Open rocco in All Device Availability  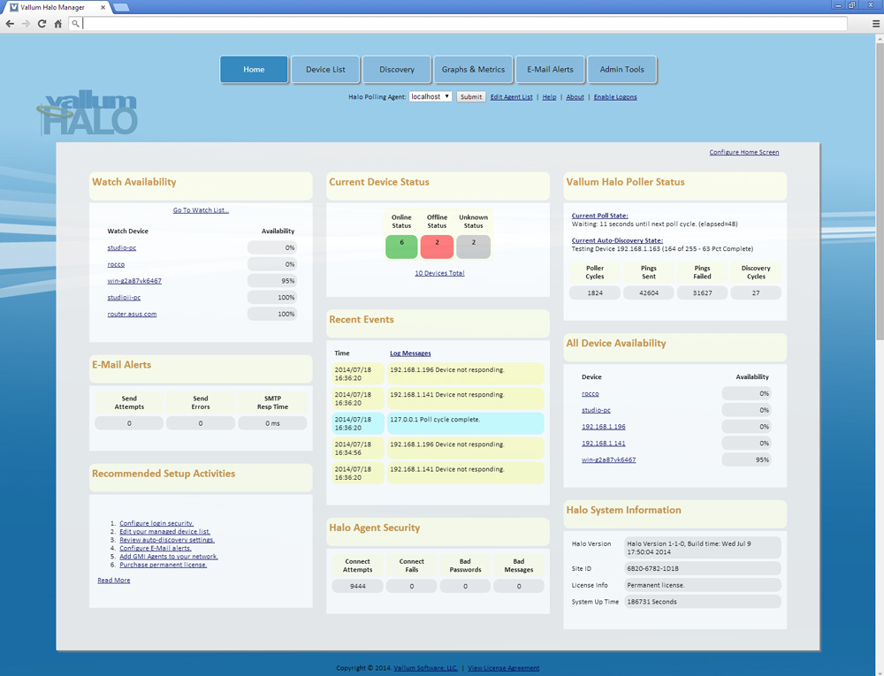click(x=591, y=394)
